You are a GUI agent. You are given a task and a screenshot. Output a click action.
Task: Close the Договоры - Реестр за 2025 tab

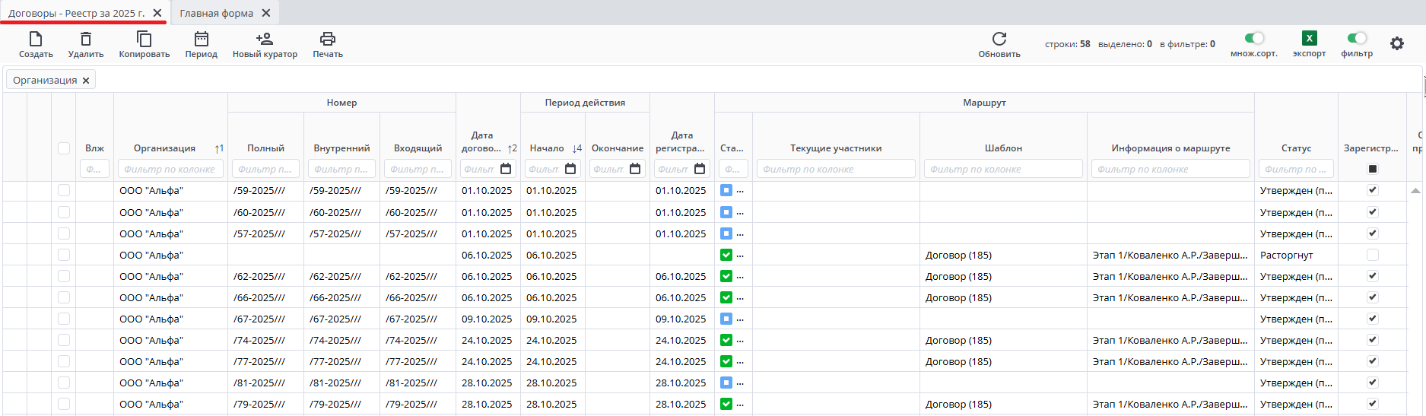coord(157,13)
